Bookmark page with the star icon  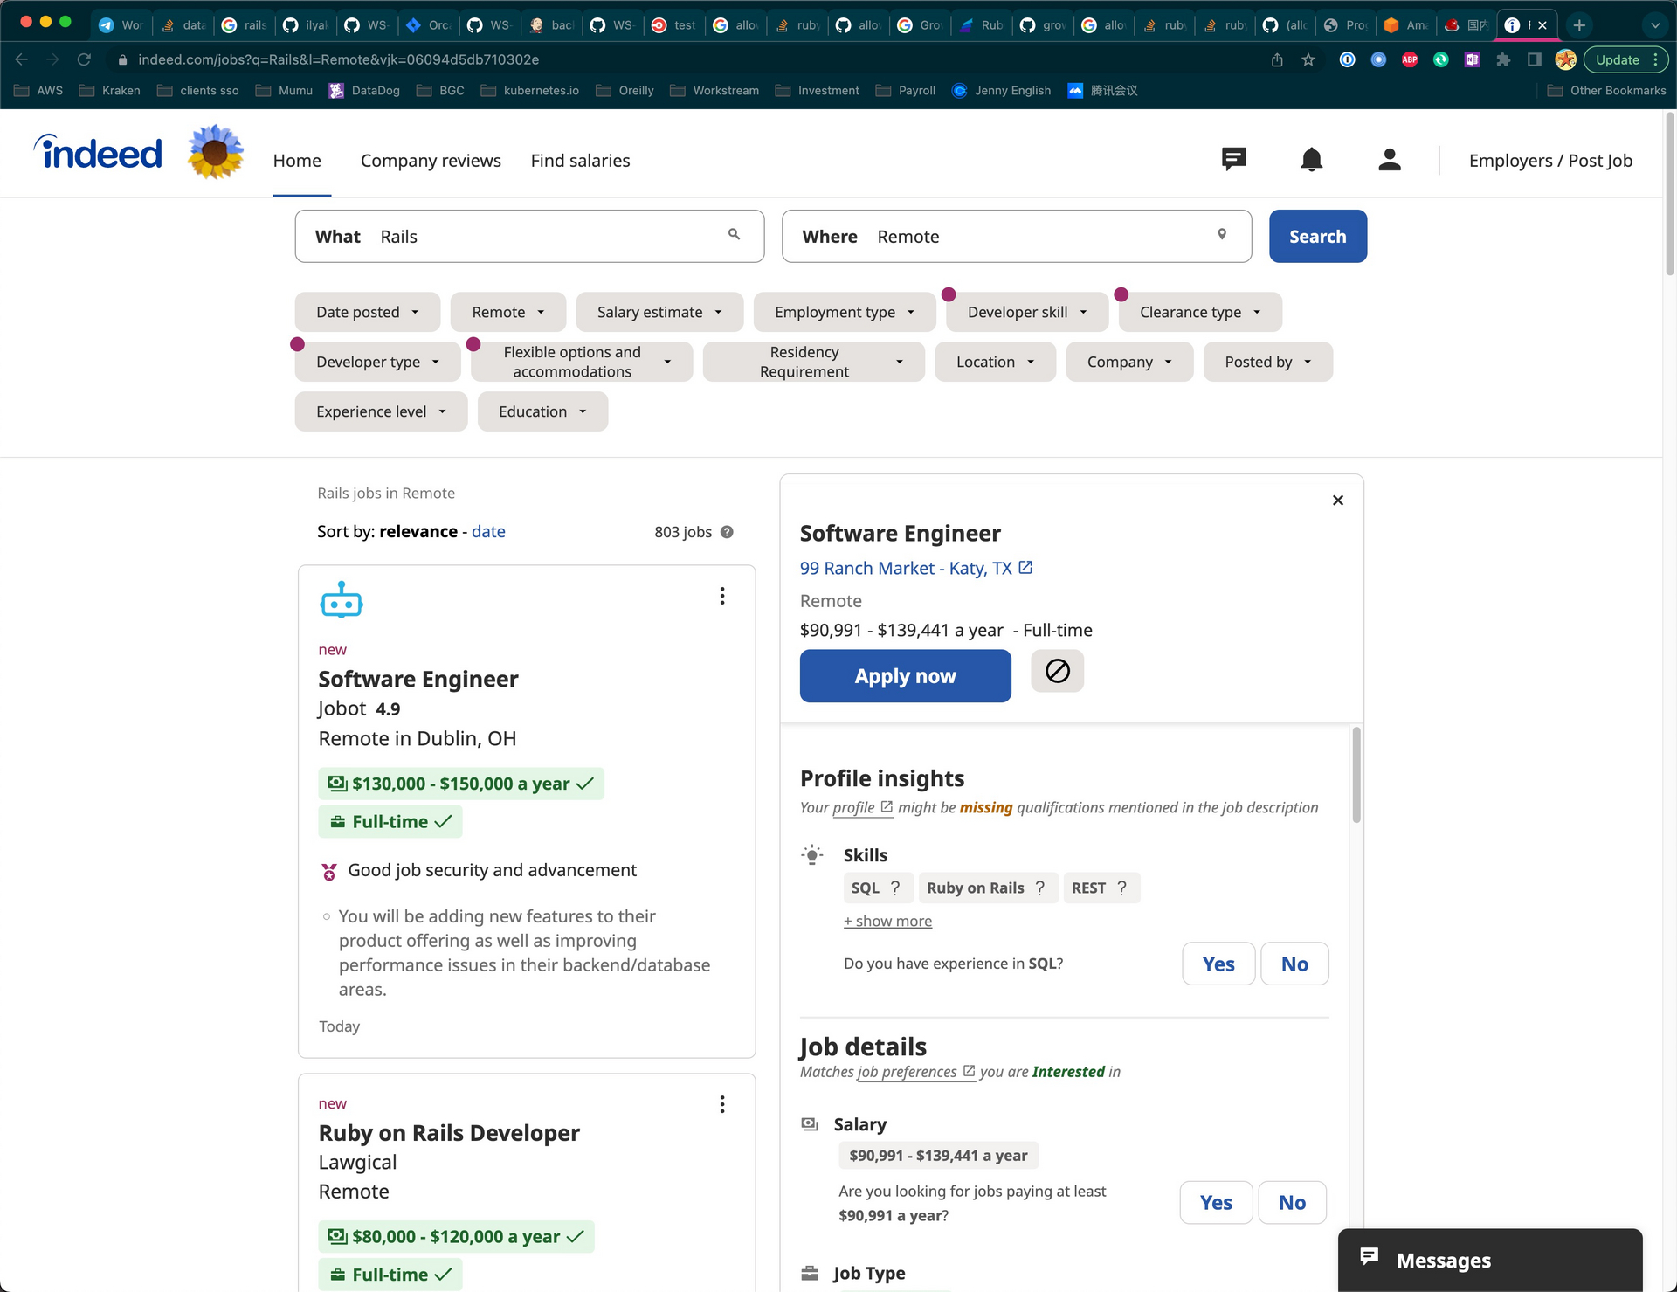pyautogui.click(x=1308, y=59)
